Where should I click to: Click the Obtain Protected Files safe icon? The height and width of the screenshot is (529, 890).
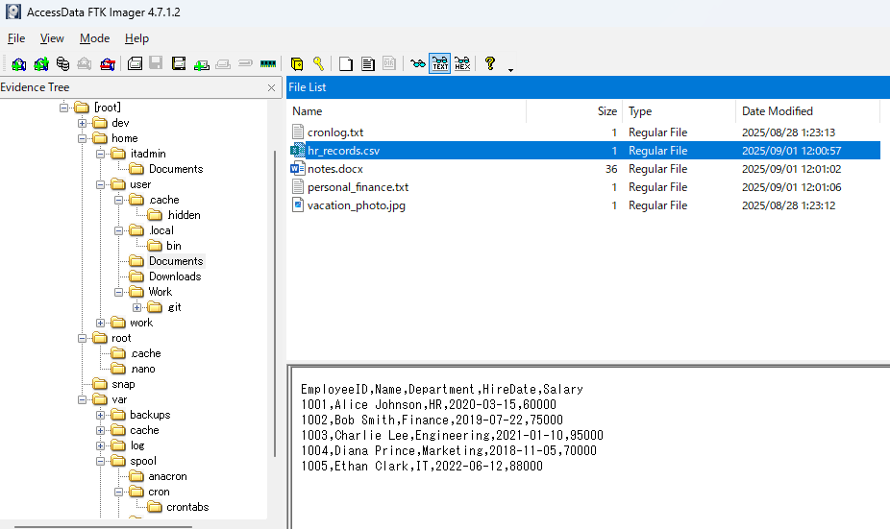pos(296,64)
